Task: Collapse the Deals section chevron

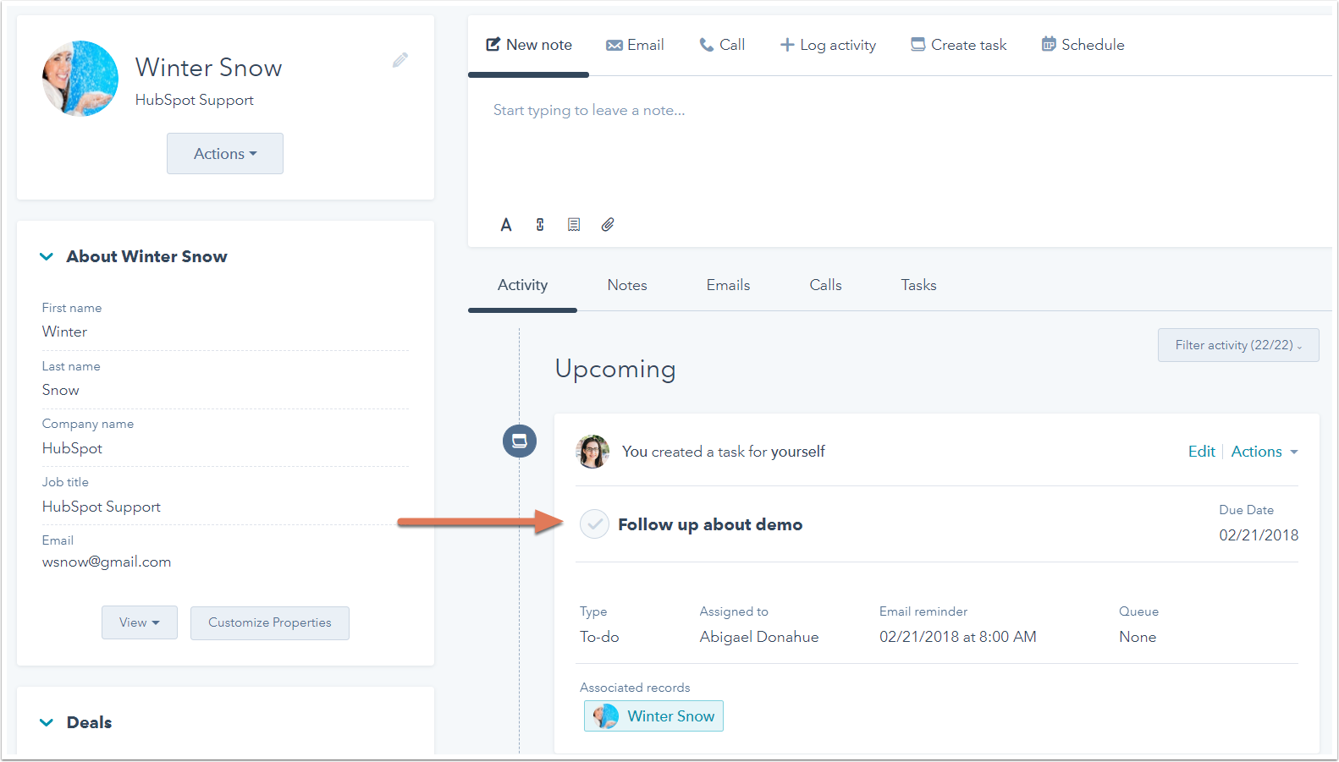Action: [47, 722]
